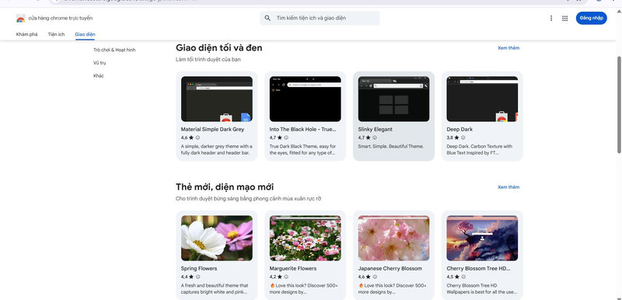This screenshot has width=622, height=300.
Task: Open the Material Simple Dark Grey preview image
Action: point(217,99)
